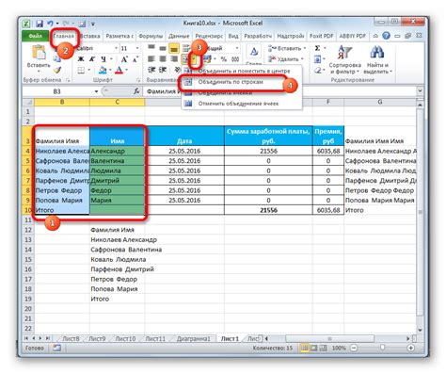
Task: Click the Undo arrow icon
Action: coord(50,24)
